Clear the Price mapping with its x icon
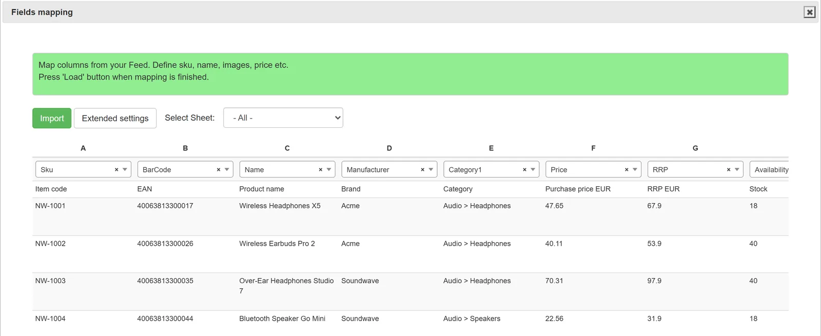 coord(627,170)
